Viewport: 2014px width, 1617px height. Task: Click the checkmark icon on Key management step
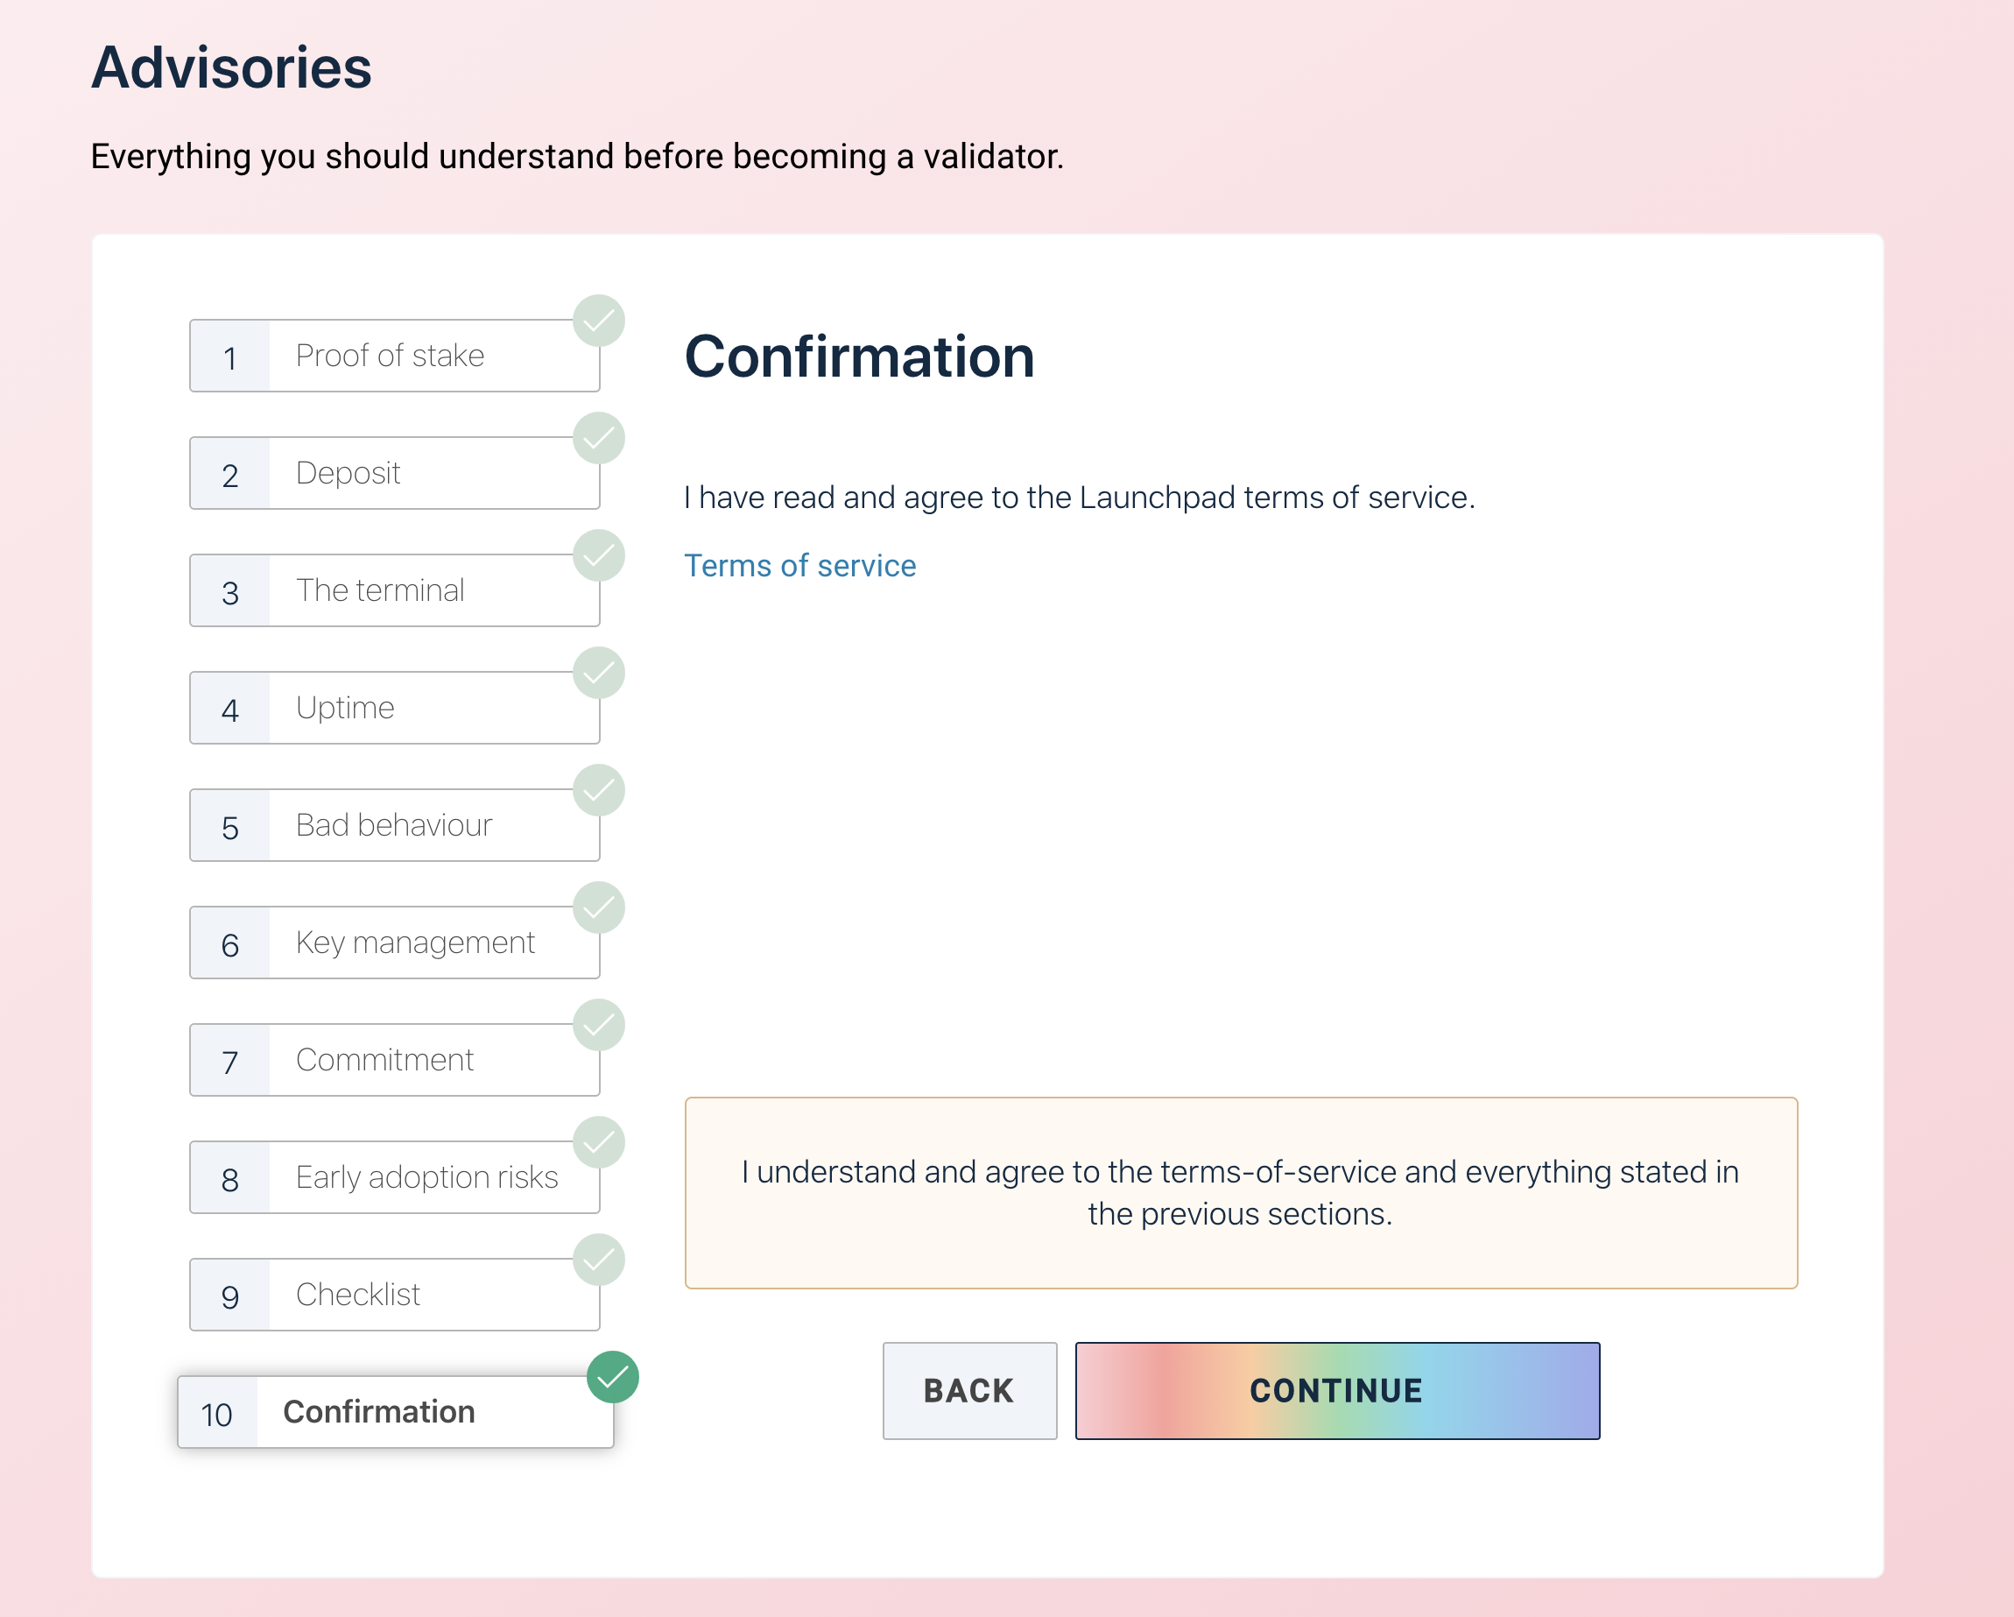(599, 907)
